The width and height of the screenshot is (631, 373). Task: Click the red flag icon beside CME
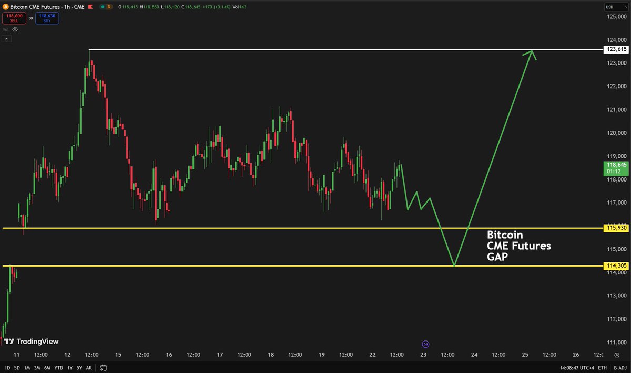pyautogui.click(x=90, y=6)
